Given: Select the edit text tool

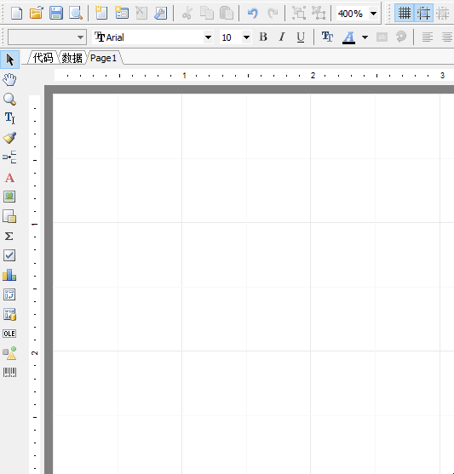Looking at the screenshot, I should click(9, 118).
